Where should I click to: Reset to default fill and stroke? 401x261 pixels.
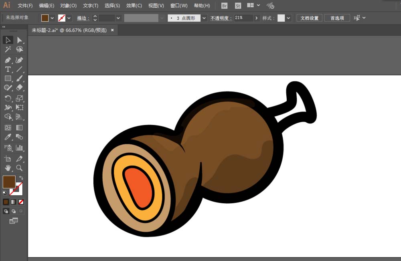click(x=4, y=193)
